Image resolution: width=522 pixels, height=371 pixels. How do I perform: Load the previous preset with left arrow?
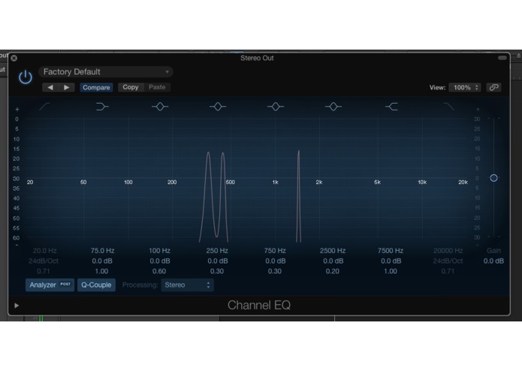50,88
